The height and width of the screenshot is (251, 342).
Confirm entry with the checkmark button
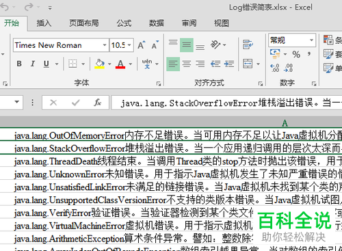pyautogui.click(x=75, y=103)
